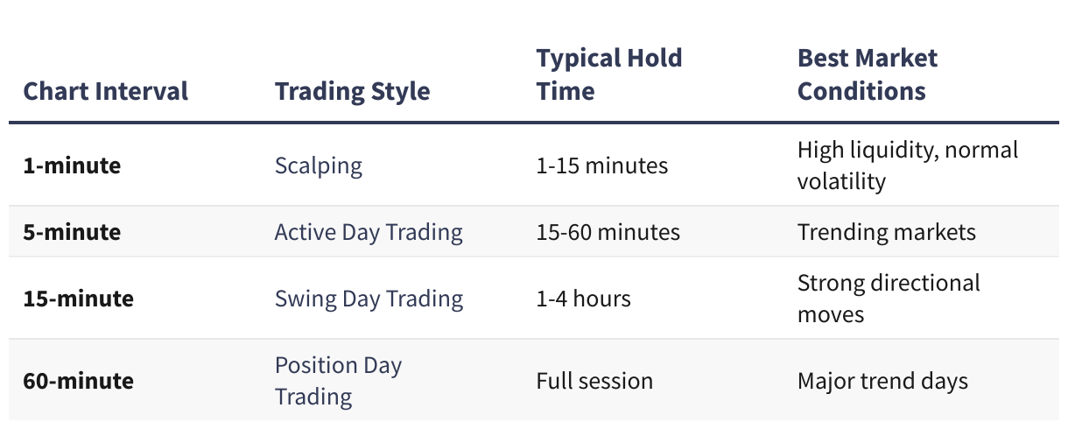Click the Chart Interval column header
Image resolution: width=1068 pixels, height=429 pixels.
106,91
